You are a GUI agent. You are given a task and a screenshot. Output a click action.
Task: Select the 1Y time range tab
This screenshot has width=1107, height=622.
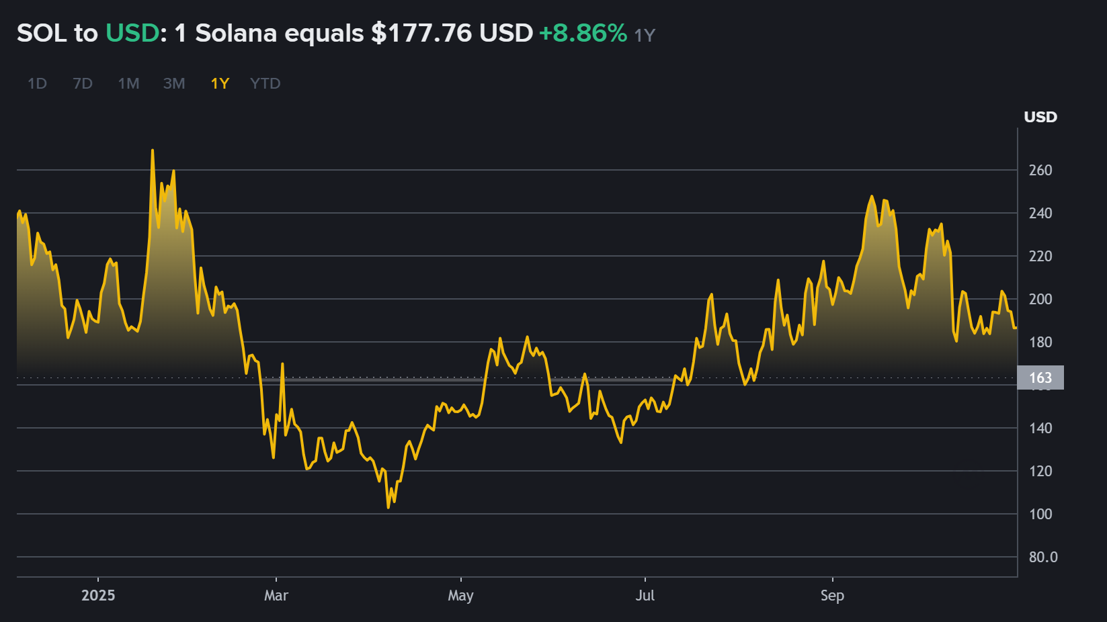tap(220, 83)
